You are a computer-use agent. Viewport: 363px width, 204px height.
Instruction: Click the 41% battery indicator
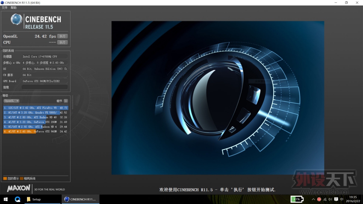click(x=297, y=199)
